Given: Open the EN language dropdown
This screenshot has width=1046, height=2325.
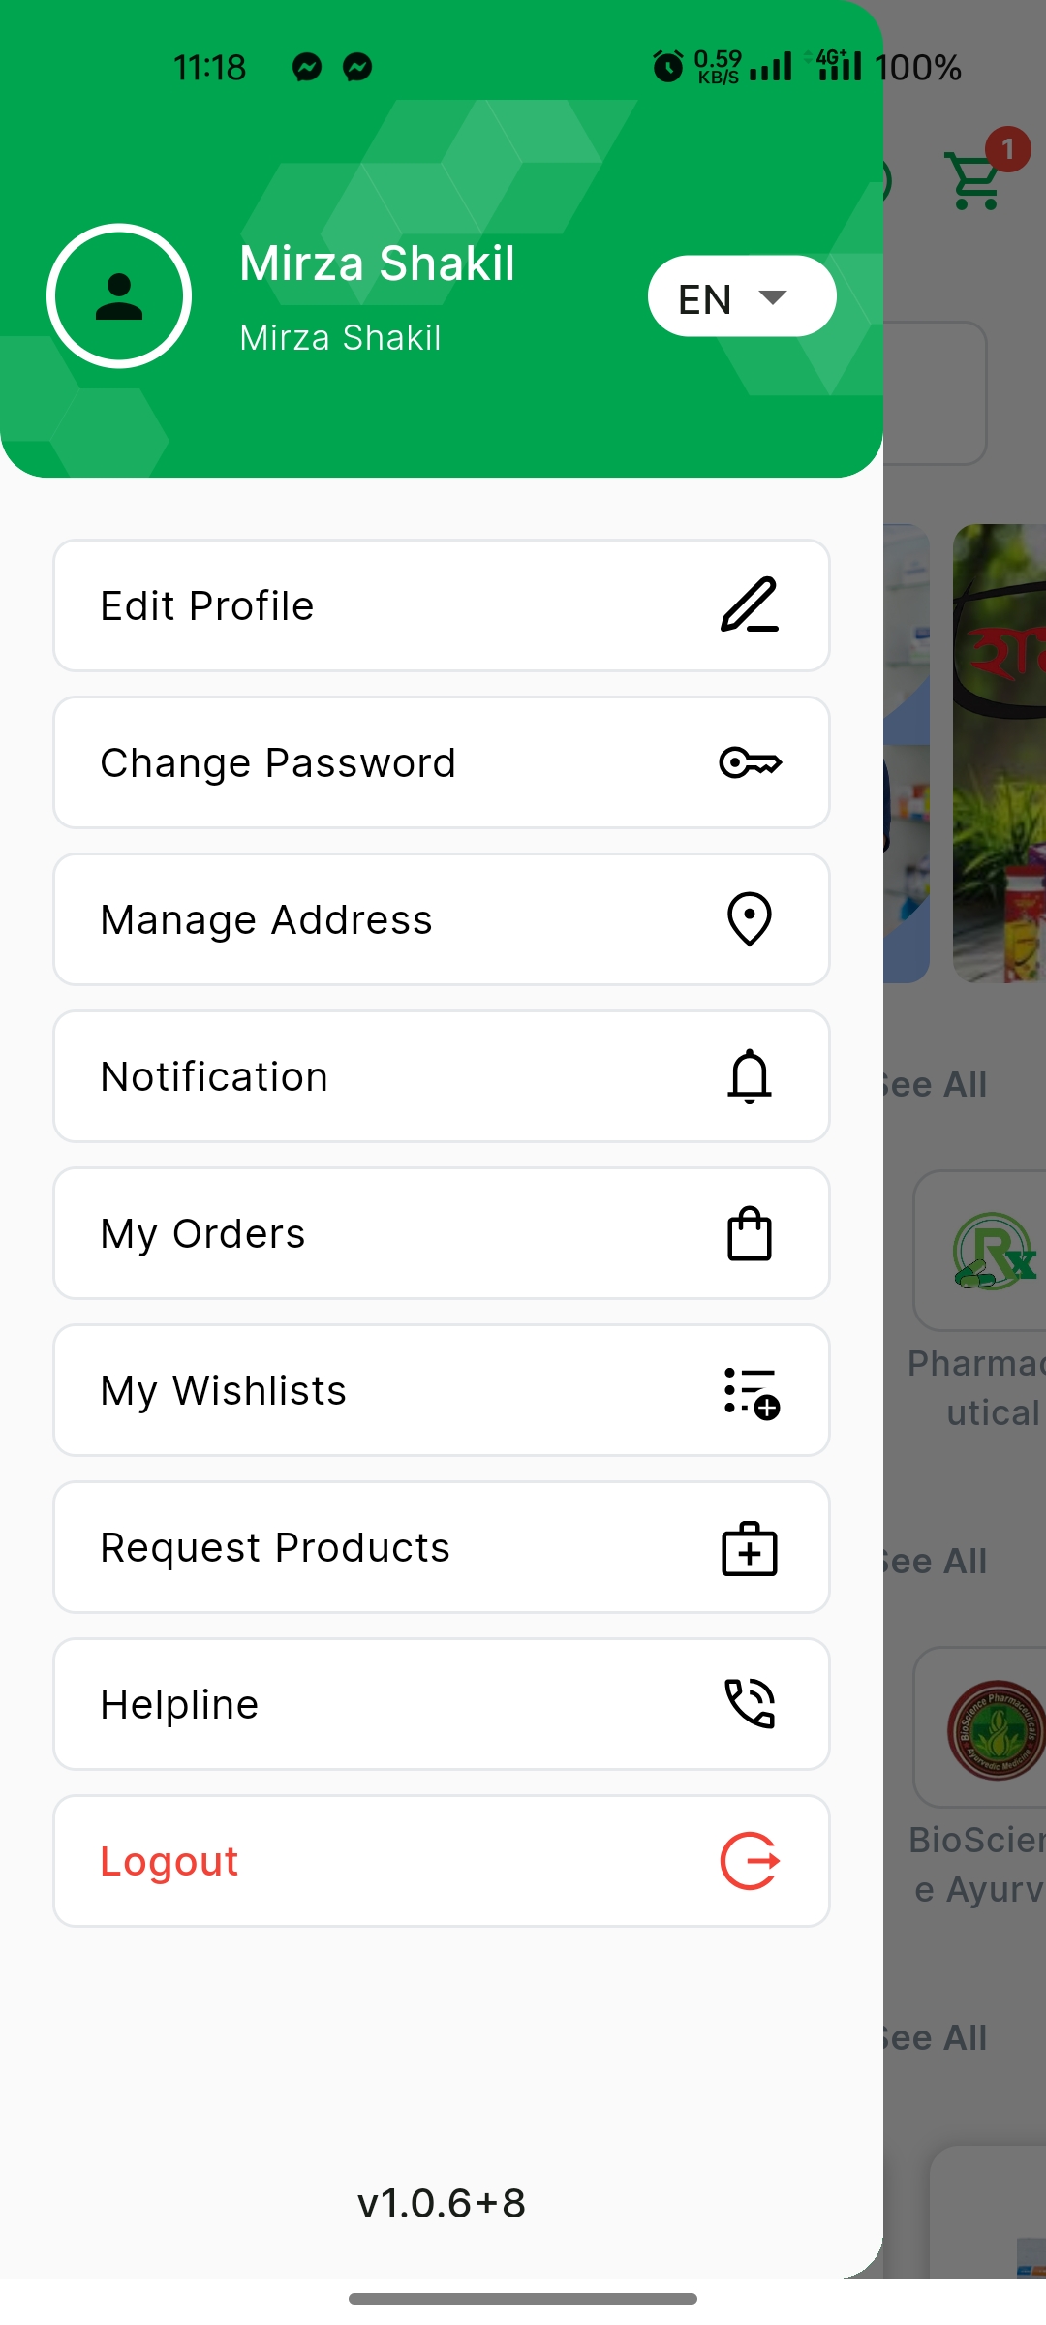Looking at the screenshot, I should click(x=704, y=298).
